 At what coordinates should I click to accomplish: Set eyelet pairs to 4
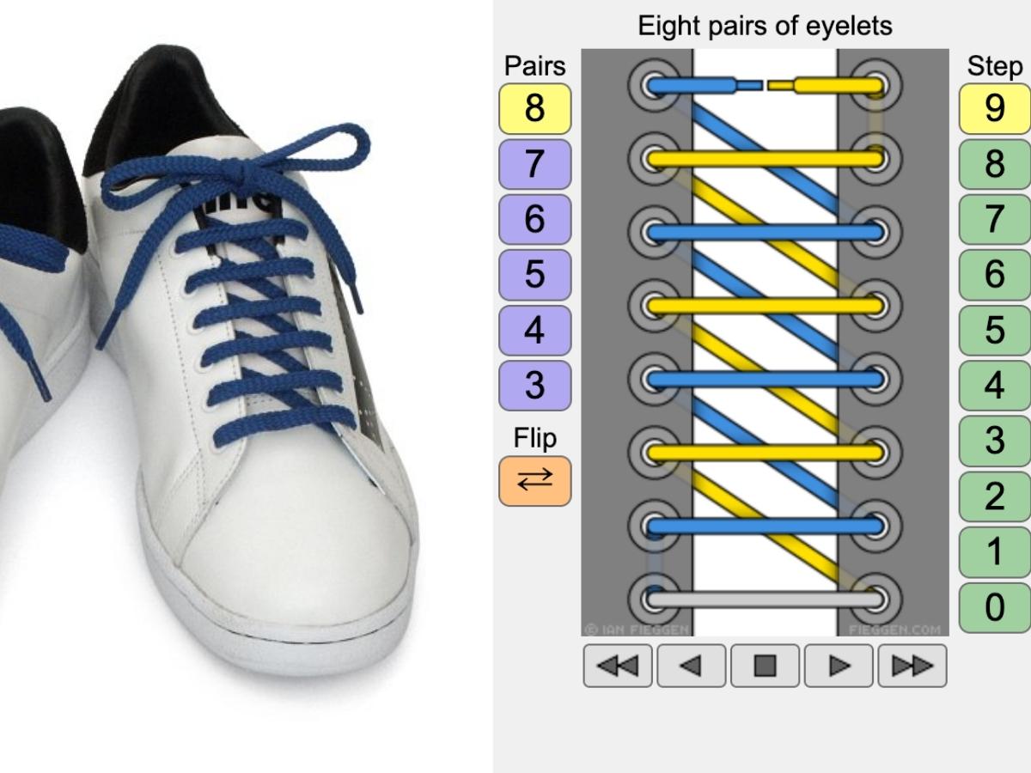point(534,330)
